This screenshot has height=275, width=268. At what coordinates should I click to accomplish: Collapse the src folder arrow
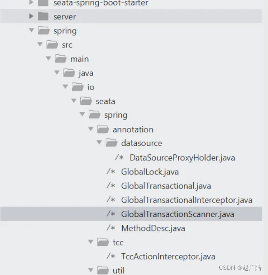point(40,44)
